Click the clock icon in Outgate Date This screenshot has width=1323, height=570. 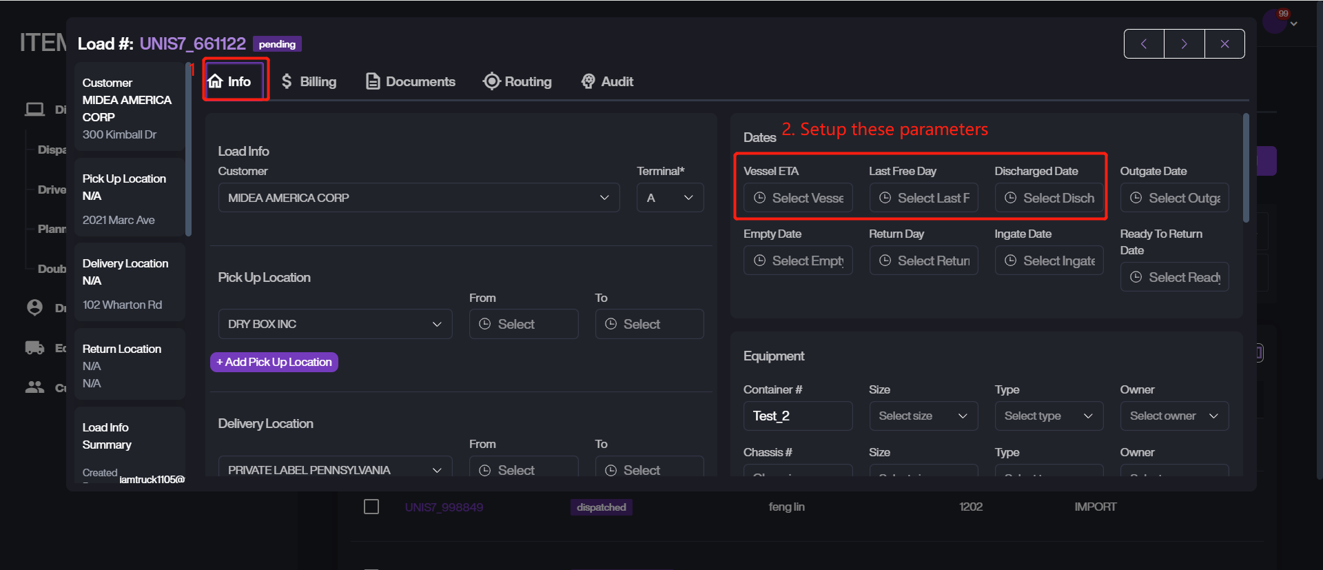(x=1136, y=198)
